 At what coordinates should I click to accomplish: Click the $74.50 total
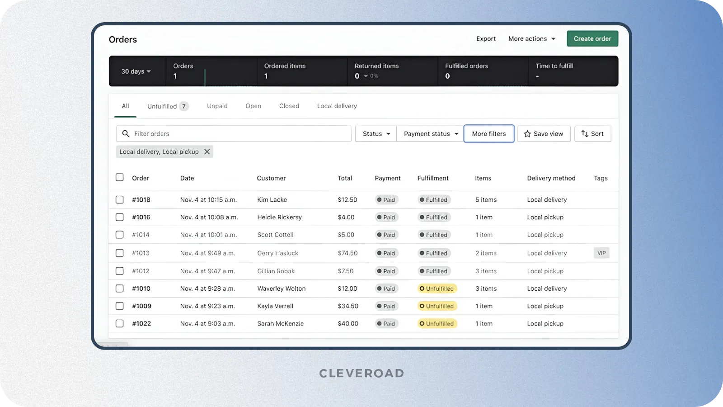point(347,253)
